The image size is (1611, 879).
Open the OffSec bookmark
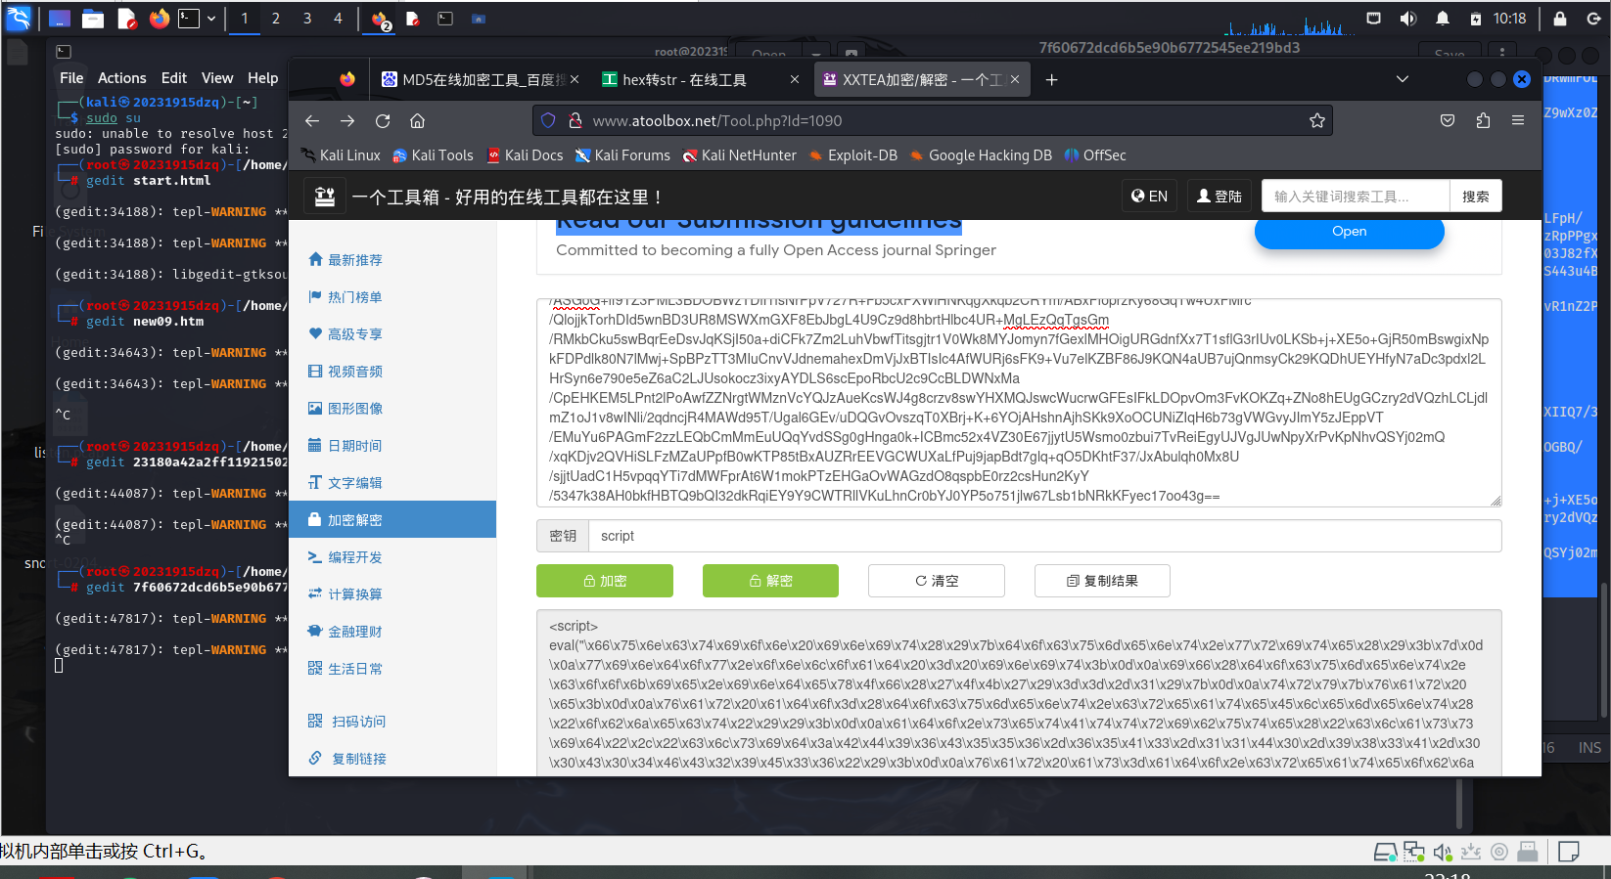pos(1095,155)
